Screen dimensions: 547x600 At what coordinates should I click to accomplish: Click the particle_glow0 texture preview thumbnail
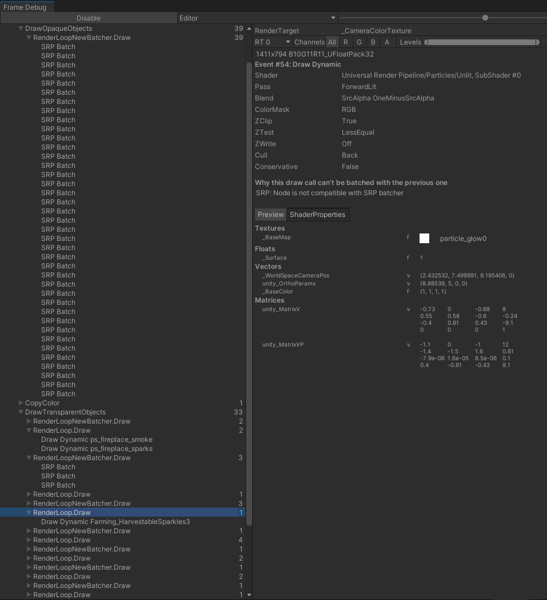(x=424, y=238)
